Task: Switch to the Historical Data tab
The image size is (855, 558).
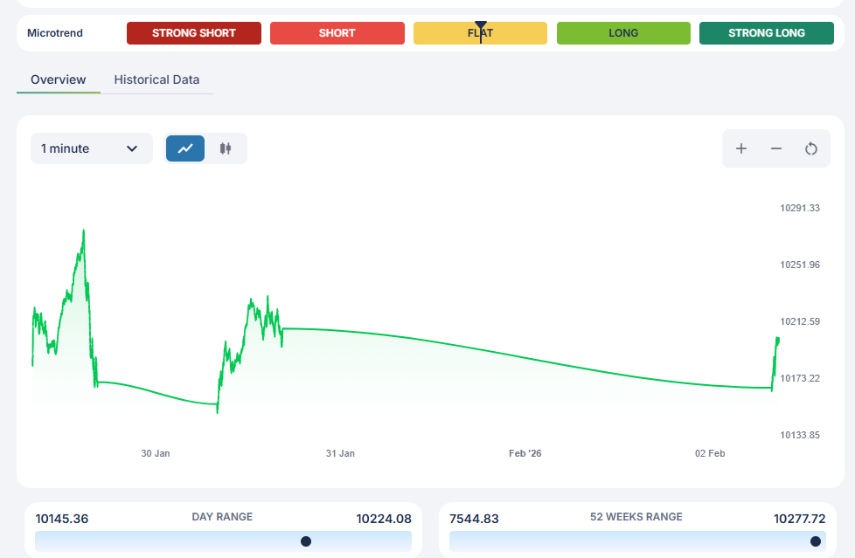Action: 156,79
